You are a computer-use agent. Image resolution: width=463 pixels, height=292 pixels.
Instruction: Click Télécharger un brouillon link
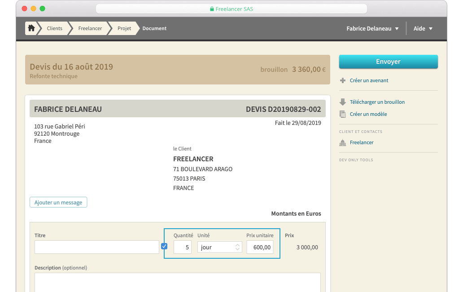(377, 102)
